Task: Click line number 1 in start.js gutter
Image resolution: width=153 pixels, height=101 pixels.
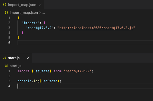Action: [x=9, y=71]
